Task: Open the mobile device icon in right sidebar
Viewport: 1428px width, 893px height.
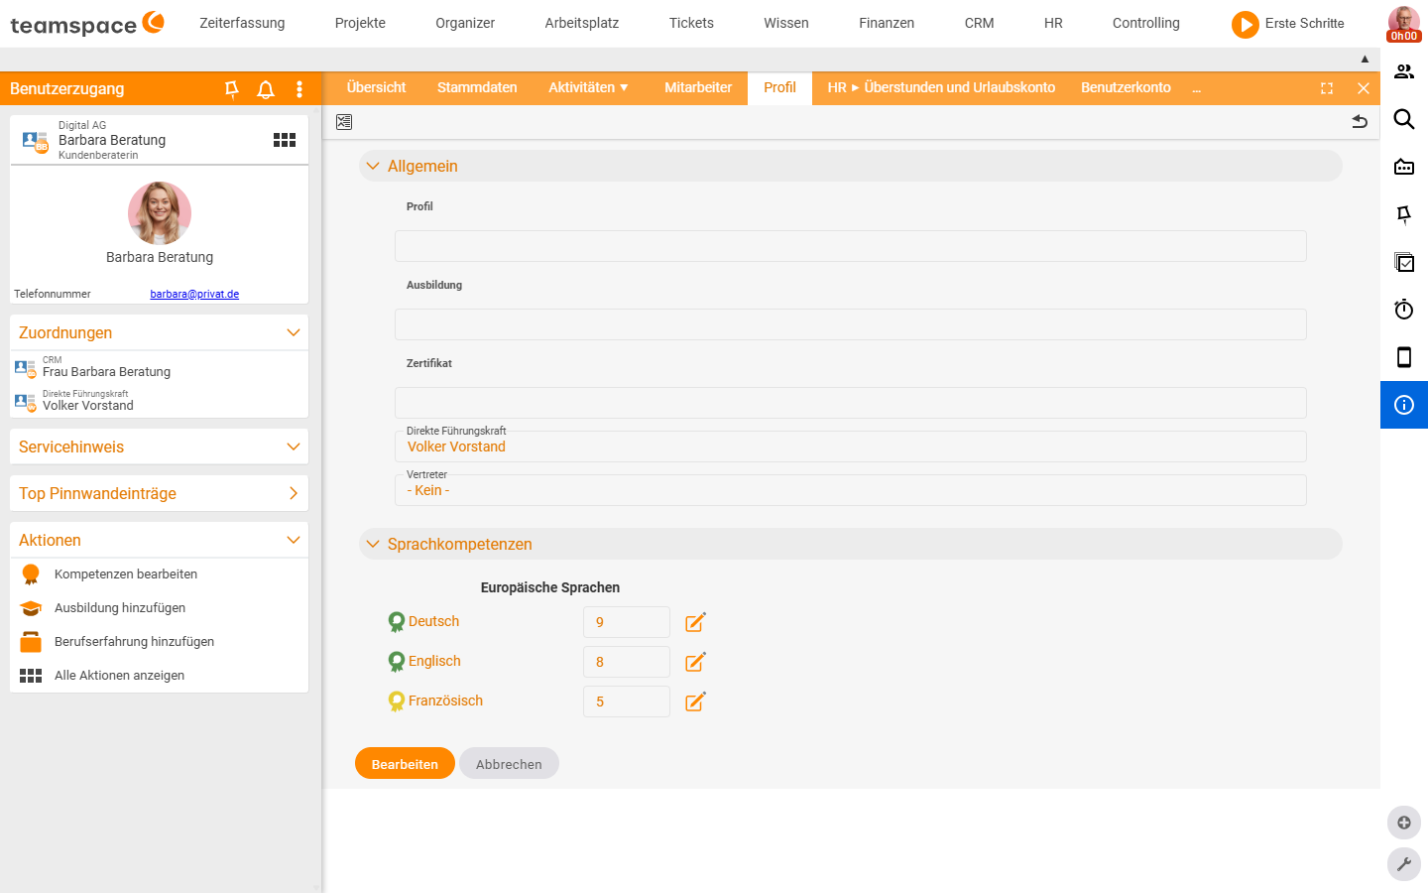Action: (x=1404, y=357)
